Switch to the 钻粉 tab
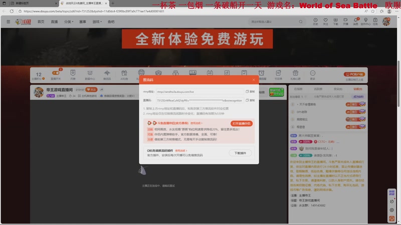The width and height of the screenshot is (401, 225). pos(358,89)
